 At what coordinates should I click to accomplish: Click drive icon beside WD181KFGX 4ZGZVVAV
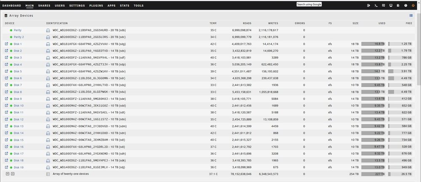pyautogui.click(x=48, y=44)
